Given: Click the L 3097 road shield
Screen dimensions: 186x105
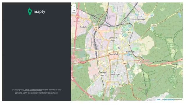Looking at the screenshot, I should click(x=129, y=32).
